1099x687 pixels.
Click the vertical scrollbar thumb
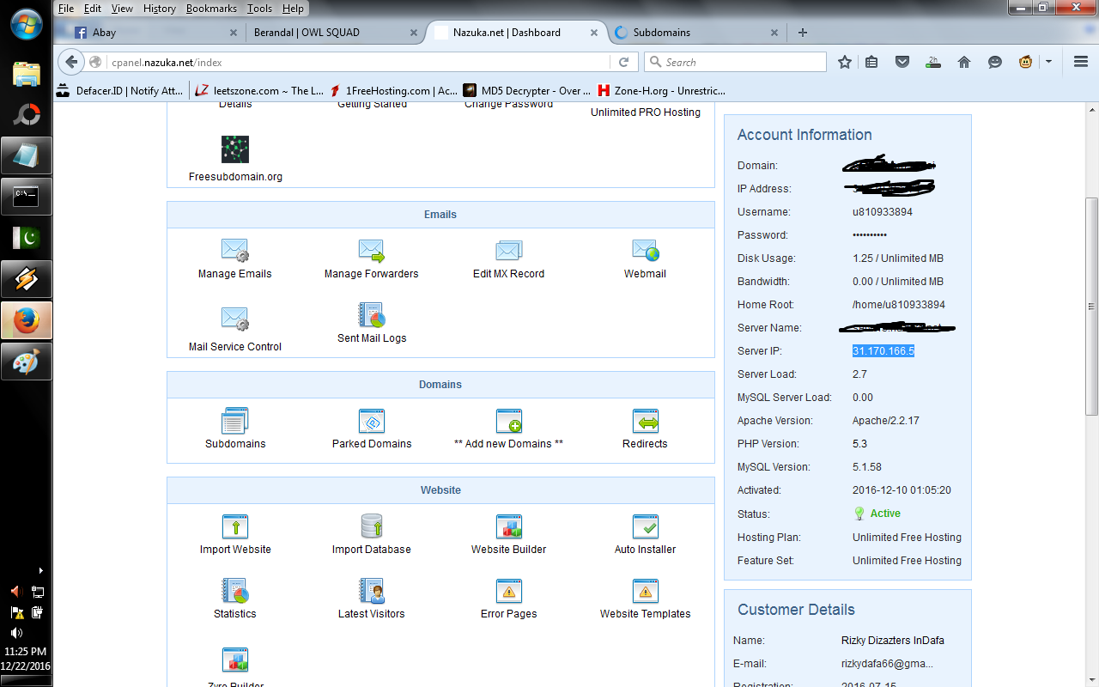click(x=1091, y=305)
